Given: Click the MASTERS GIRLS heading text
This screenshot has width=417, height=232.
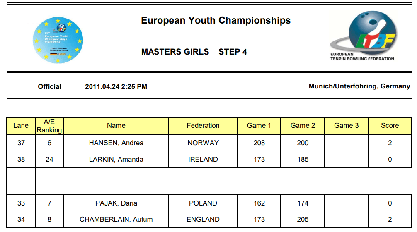Looking at the screenshot, I should click(175, 52).
